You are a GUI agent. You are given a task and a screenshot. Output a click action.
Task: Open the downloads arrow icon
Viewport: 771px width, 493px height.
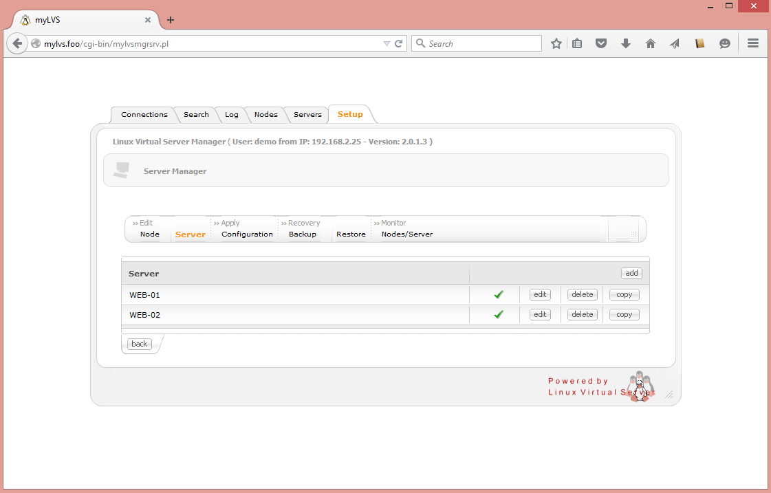[626, 43]
